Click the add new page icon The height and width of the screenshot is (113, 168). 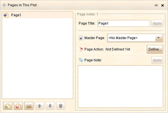(8, 106)
